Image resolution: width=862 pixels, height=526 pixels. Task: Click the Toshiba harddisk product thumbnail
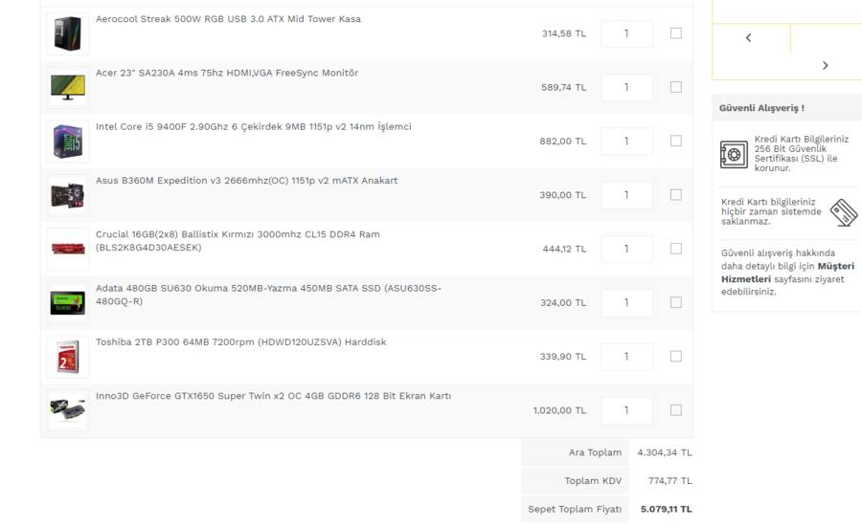67,357
